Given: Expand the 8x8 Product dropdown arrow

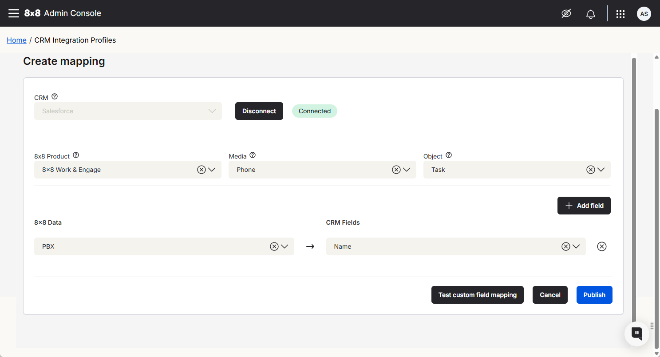Looking at the screenshot, I should point(212,170).
